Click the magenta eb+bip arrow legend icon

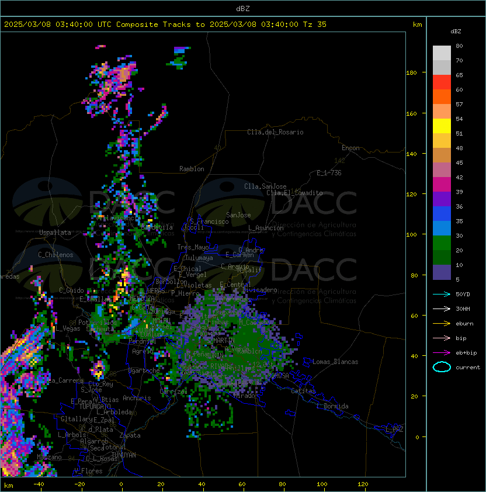(x=442, y=353)
